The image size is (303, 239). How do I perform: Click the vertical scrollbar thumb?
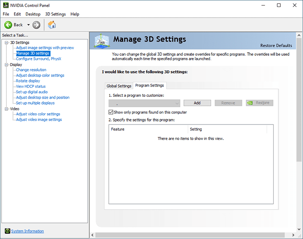[299, 100]
